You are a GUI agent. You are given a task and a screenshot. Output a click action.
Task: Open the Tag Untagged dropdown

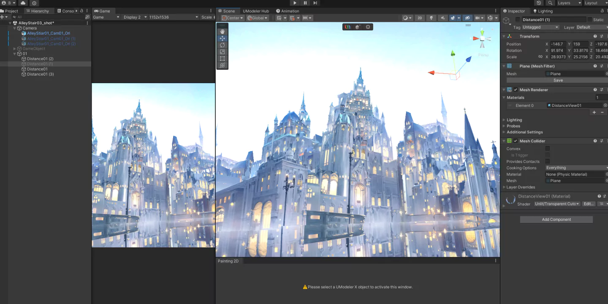tap(540, 27)
